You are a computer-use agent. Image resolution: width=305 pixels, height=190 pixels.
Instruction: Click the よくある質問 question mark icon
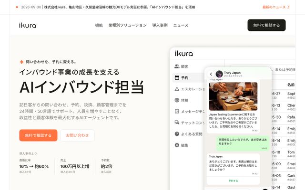[177, 134]
